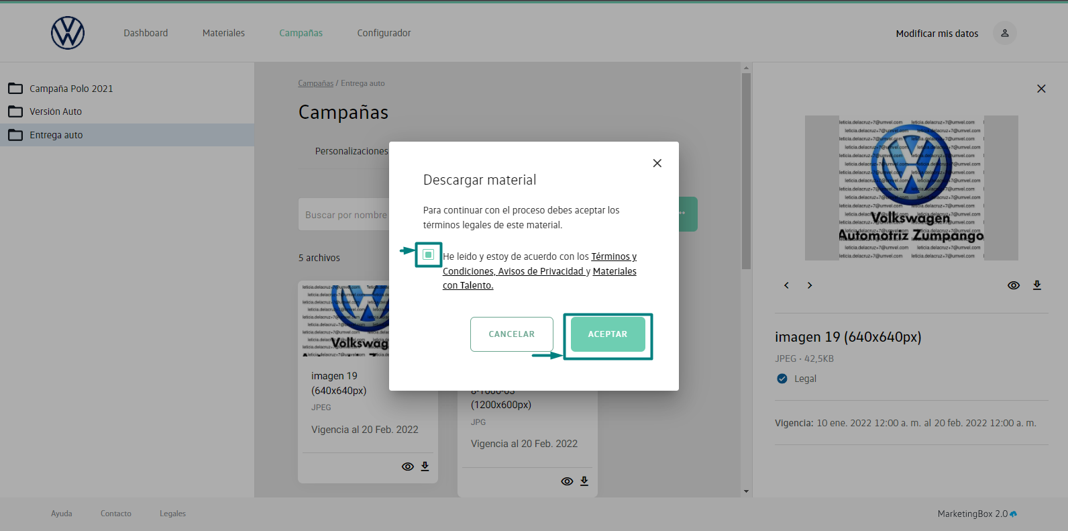Image resolution: width=1068 pixels, height=531 pixels.
Task: Download image from right panel download icon
Action: tap(1037, 285)
